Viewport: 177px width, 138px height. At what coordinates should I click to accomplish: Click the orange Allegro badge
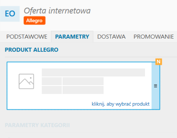(x=35, y=21)
